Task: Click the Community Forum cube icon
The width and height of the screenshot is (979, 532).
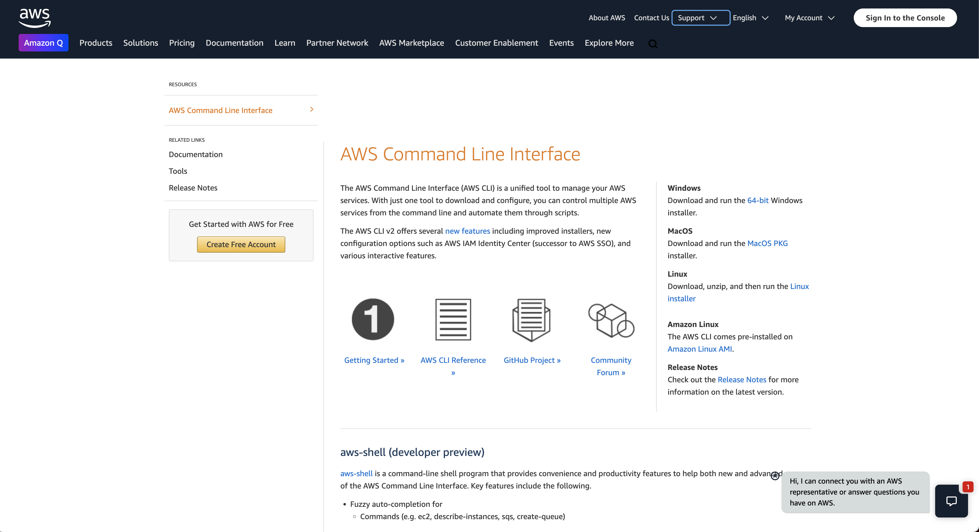Action: click(611, 320)
